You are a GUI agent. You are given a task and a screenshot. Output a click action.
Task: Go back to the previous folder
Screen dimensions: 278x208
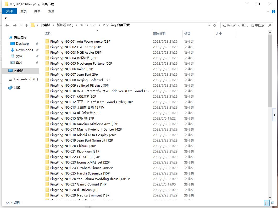pyautogui.click(x=7, y=25)
